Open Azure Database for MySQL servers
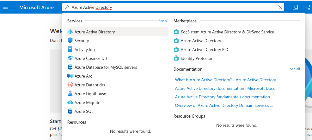 106,67
